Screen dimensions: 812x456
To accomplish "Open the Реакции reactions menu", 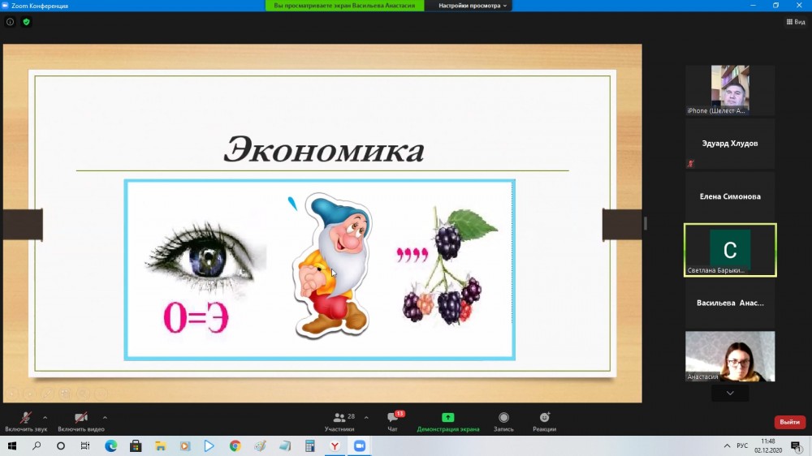I will [544, 420].
